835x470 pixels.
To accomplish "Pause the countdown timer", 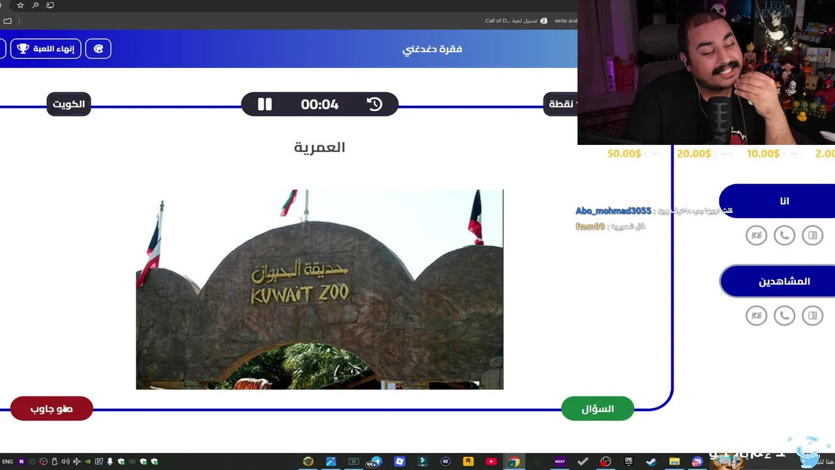I will (x=264, y=104).
